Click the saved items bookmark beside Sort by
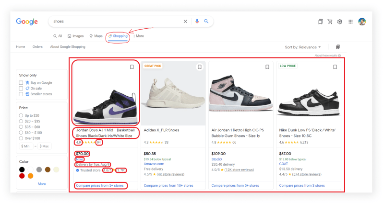 pos(338,46)
